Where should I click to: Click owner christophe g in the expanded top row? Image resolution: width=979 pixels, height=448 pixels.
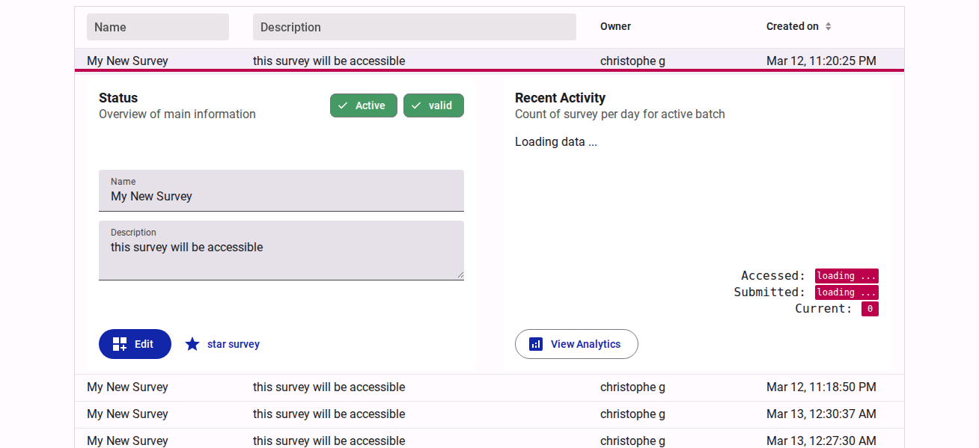click(632, 61)
